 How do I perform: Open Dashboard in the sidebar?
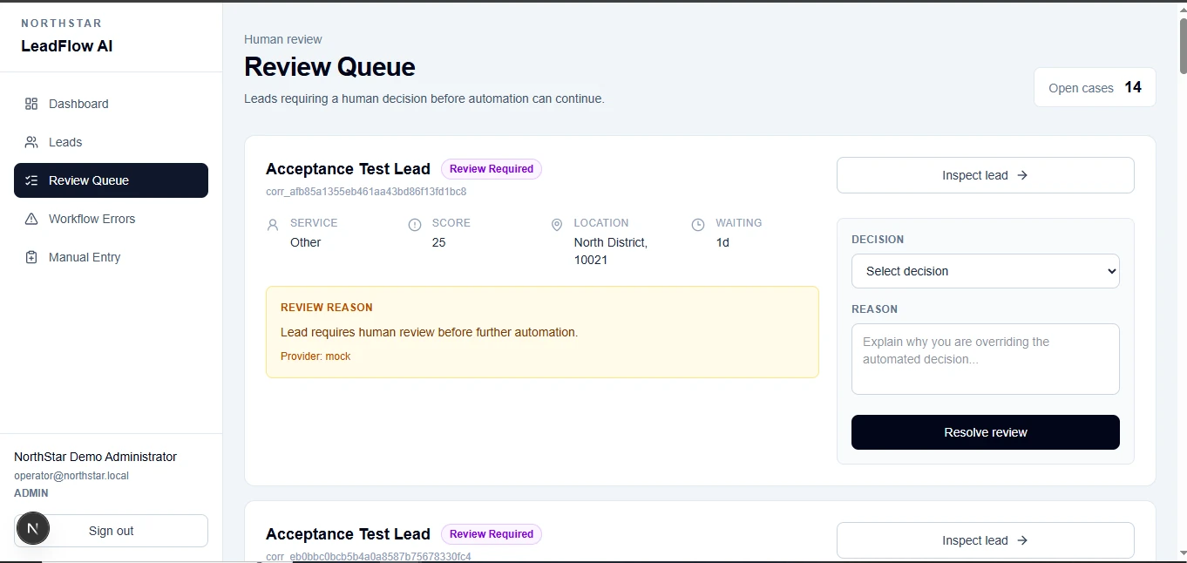point(111,104)
